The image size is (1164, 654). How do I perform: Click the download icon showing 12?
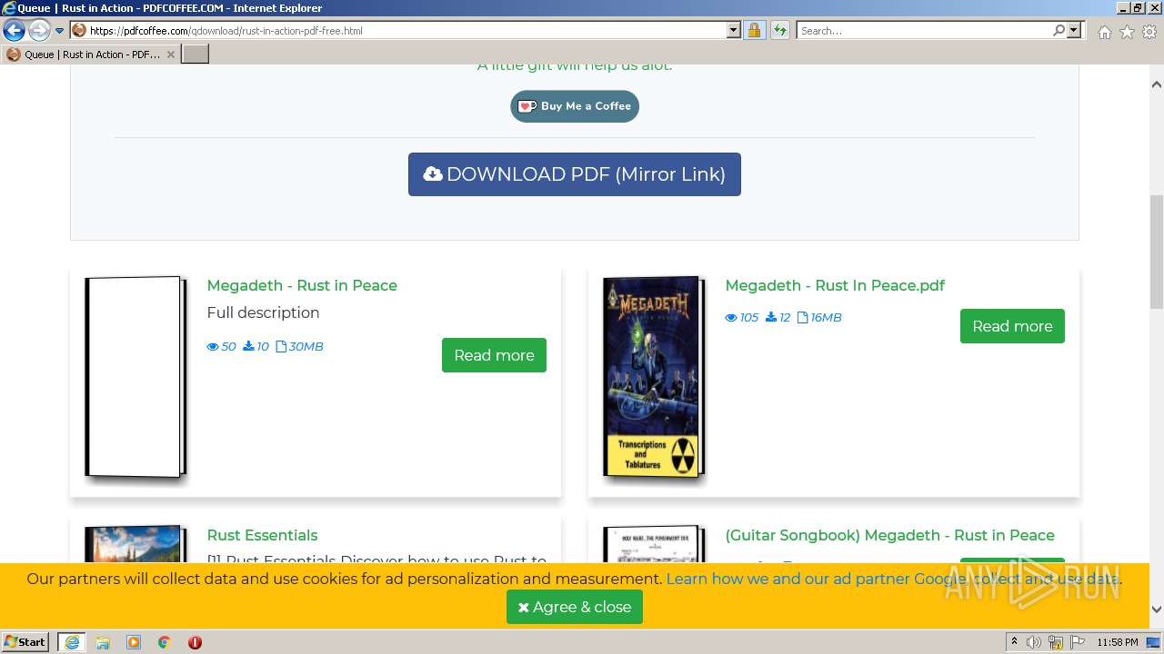(x=771, y=317)
